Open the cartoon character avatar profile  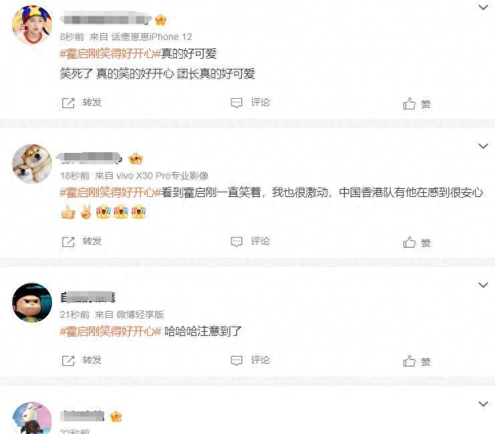tap(32, 302)
